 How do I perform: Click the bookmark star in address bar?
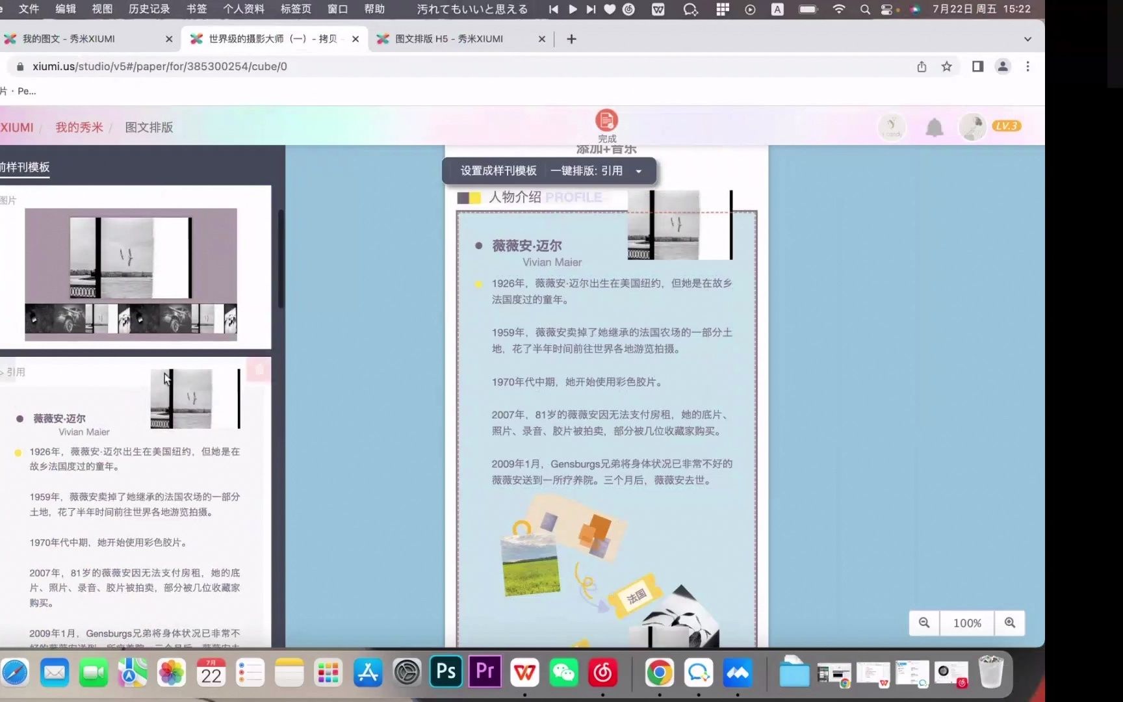(x=946, y=66)
